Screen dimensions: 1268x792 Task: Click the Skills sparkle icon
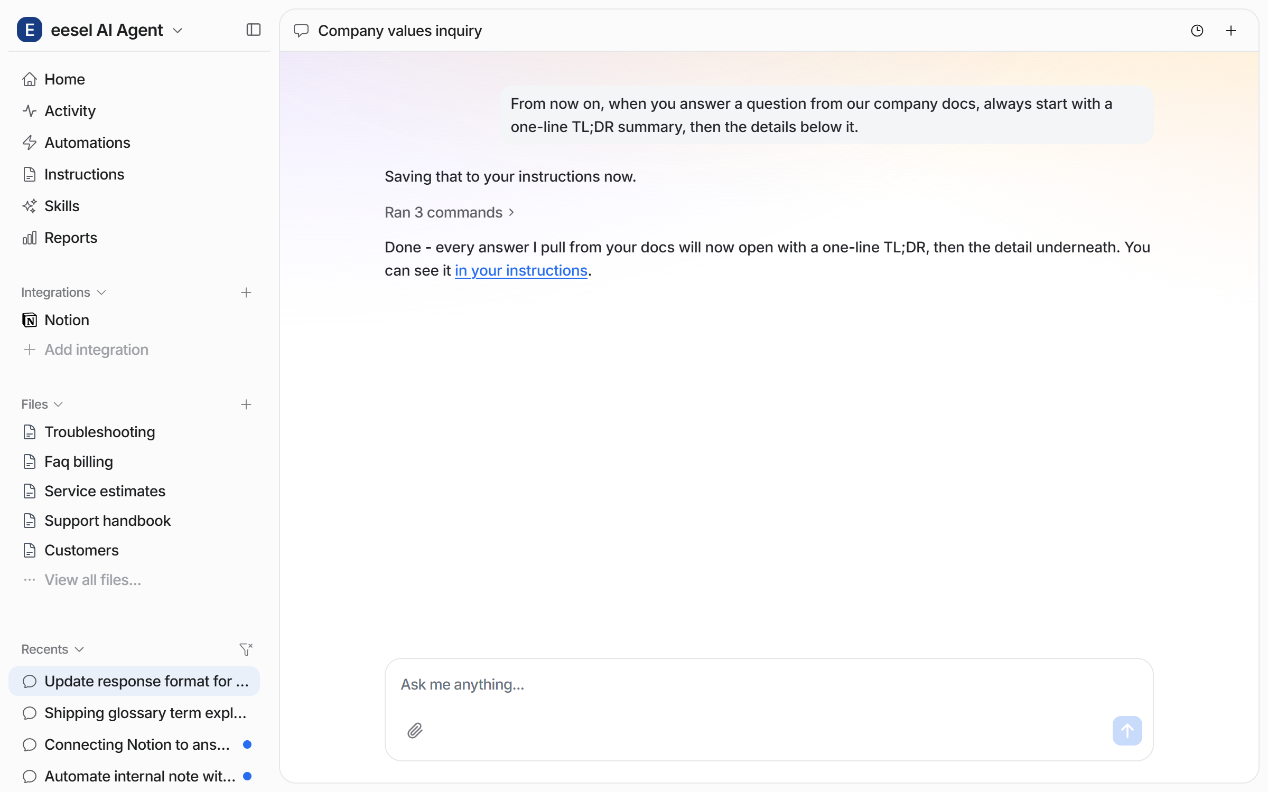[30, 206]
